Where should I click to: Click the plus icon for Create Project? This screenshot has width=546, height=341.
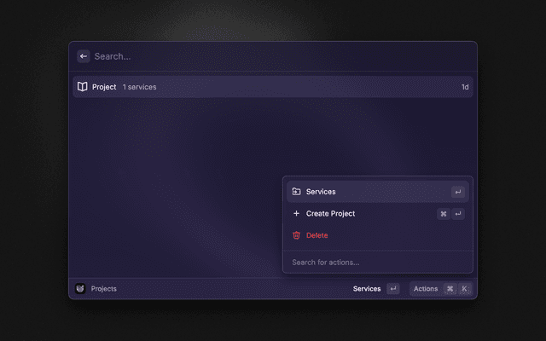tap(296, 214)
